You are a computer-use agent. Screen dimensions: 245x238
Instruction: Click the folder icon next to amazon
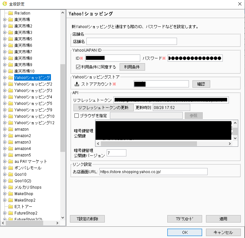point(10,129)
